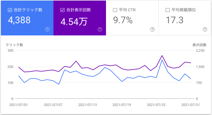Select the 17.3 average position value
This screenshot has width=212, height=115.
(175, 20)
